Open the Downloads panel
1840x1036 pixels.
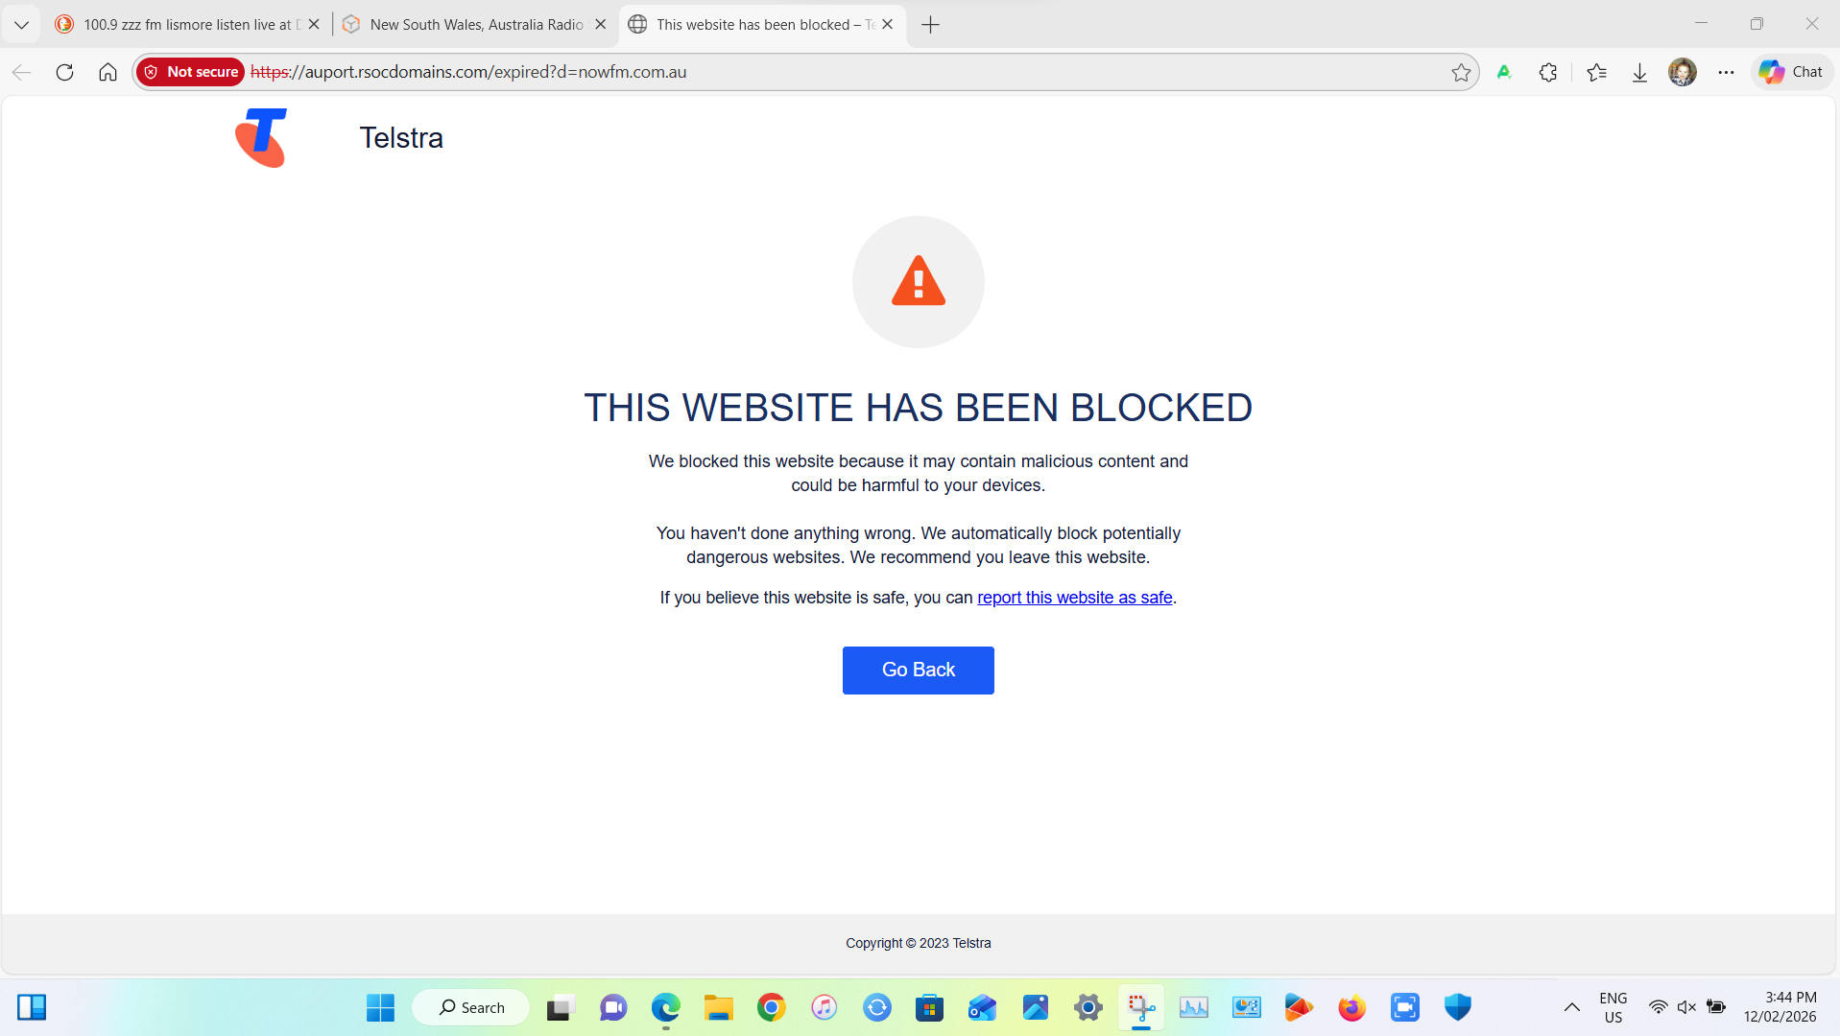click(1639, 72)
